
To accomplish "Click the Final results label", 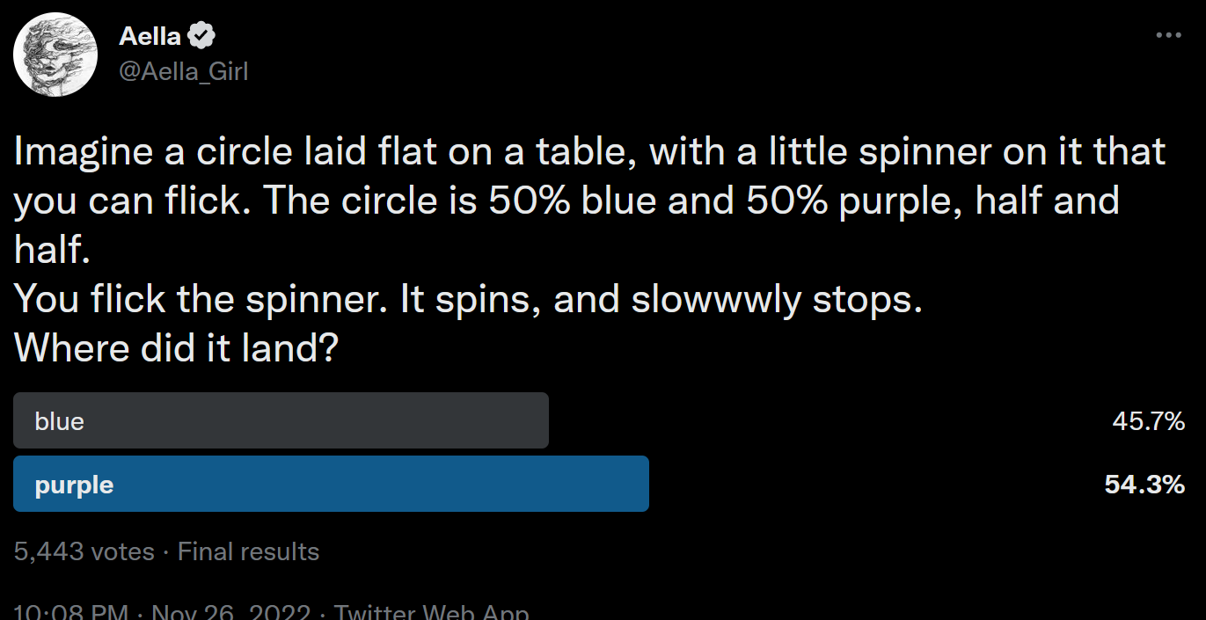I will 248,552.
